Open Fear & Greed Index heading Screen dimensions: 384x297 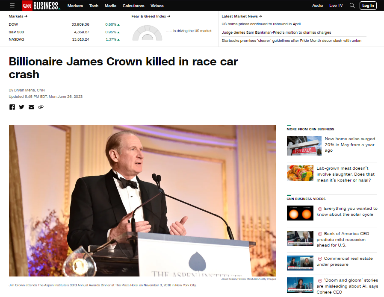(x=151, y=16)
